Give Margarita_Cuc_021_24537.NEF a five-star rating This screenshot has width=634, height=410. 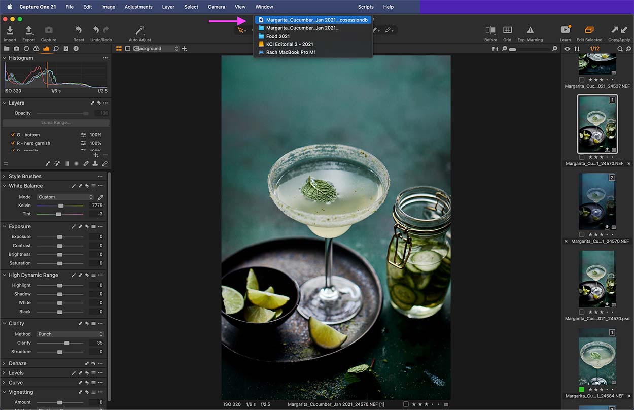pos(612,80)
